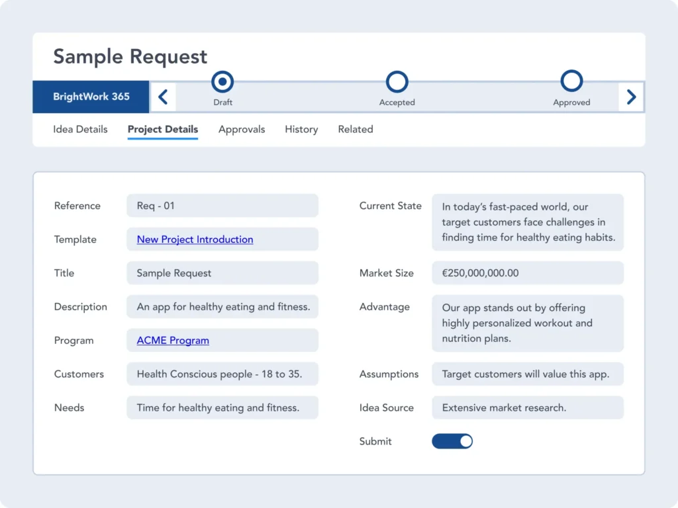
Task: Click into the Description field
Action: coord(222,307)
